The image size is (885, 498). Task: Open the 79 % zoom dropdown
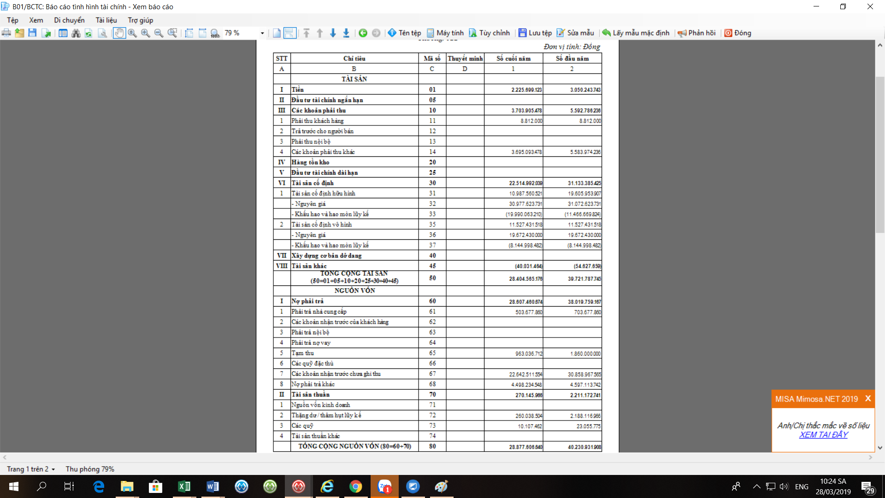point(262,33)
